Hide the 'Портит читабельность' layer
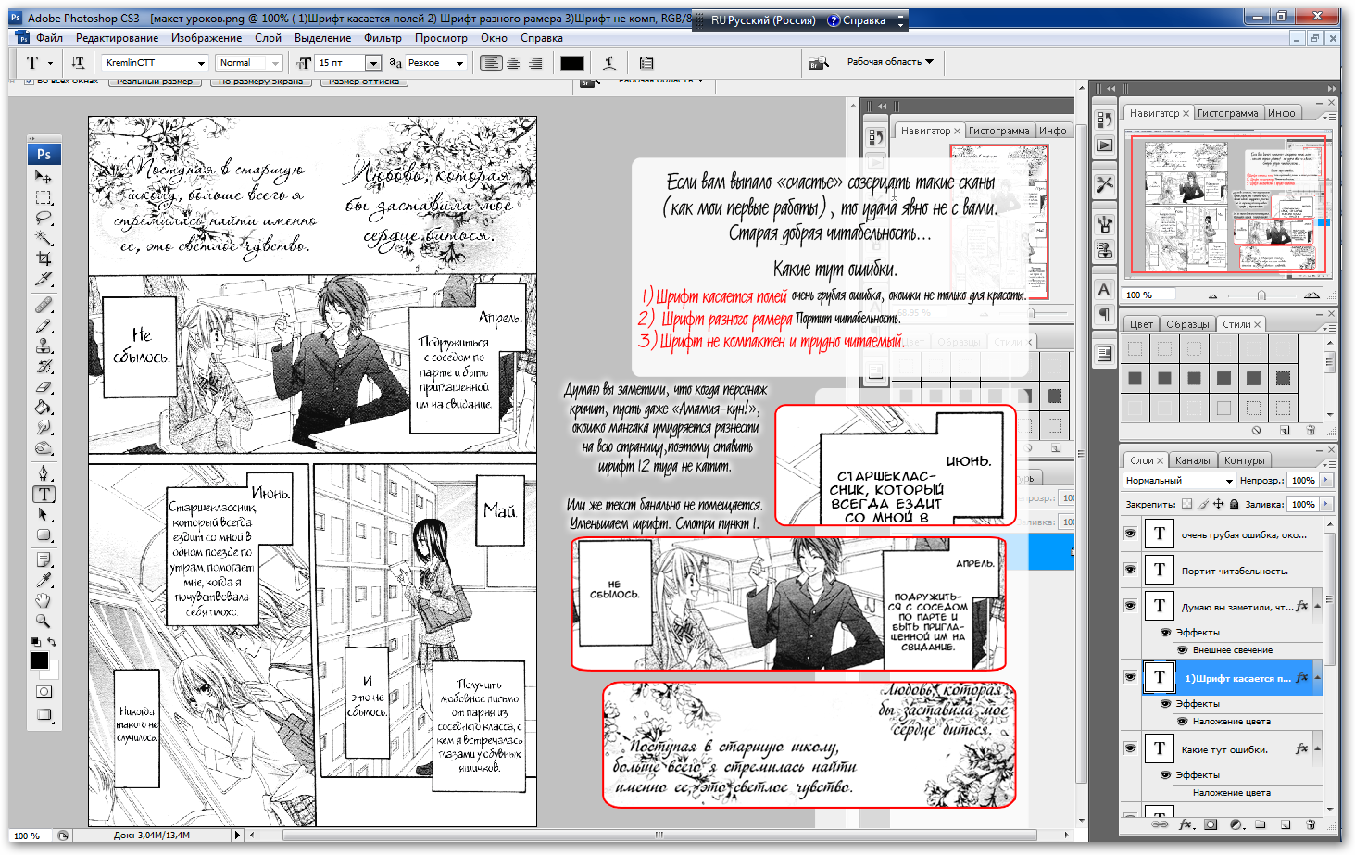 pyautogui.click(x=1130, y=570)
